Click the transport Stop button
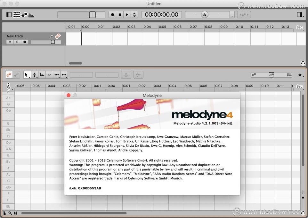The width and height of the screenshot is (308, 218). (120, 14)
